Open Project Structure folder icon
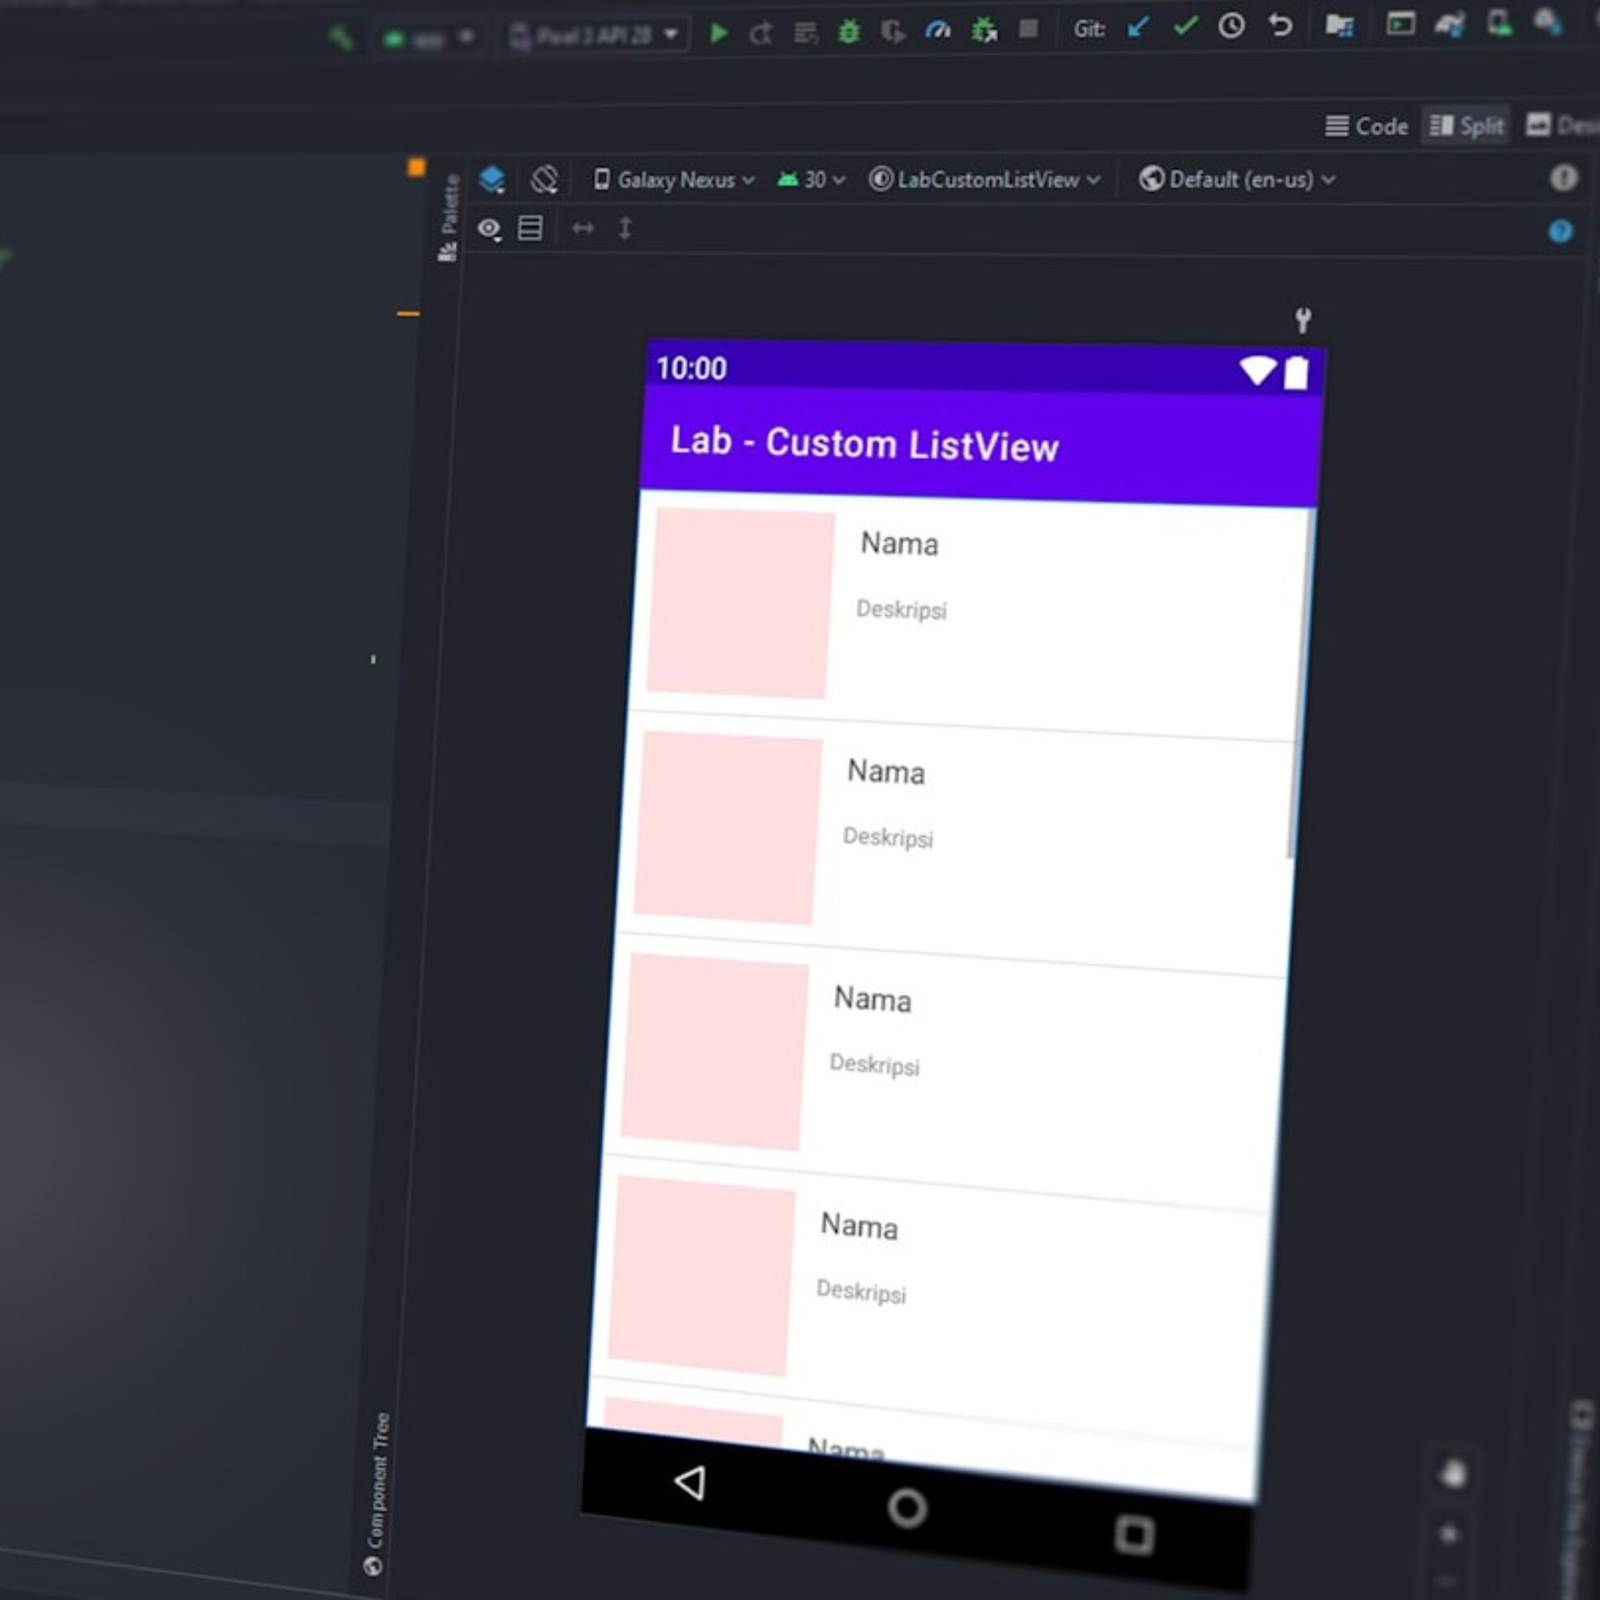 [x=1339, y=26]
